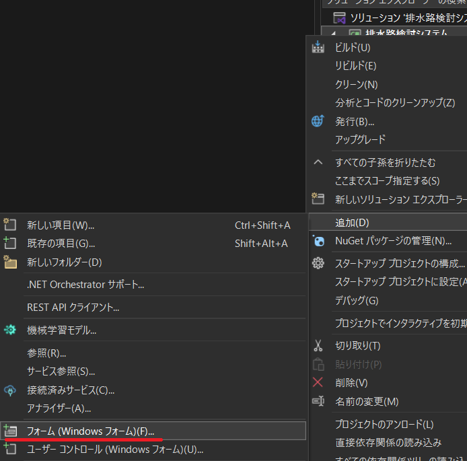Screen dimensions: 467x461
Task: Open REST API クライアント... option
Action: point(73,308)
